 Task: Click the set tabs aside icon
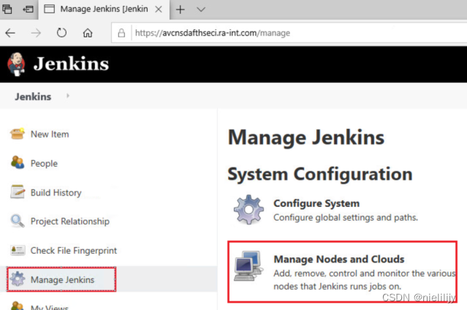[x=29, y=10]
